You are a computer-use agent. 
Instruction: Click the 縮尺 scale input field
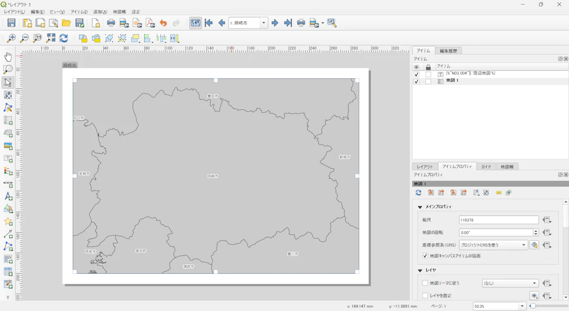pos(498,220)
